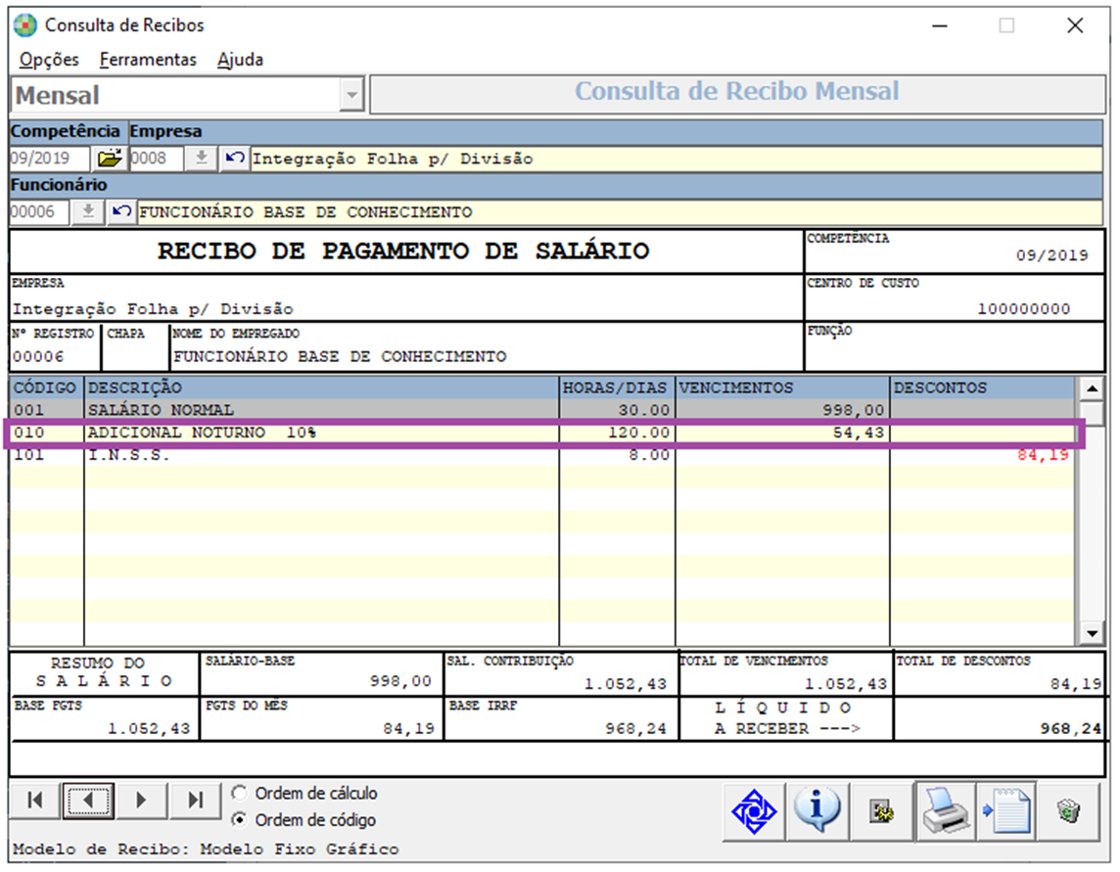This screenshot has height=872, width=1120.
Task: Click the HORAS/DIAS column header
Action: point(617,388)
